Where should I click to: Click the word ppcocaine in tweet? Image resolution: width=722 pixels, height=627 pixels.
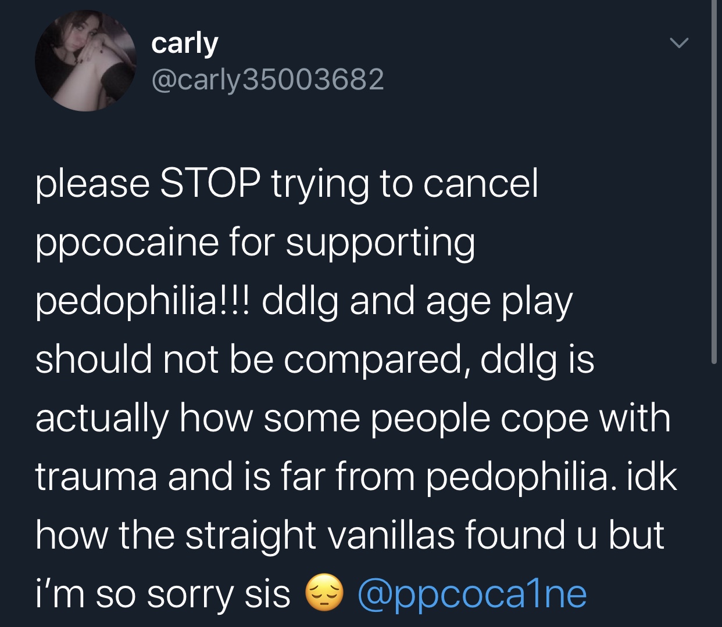[127, 243]
